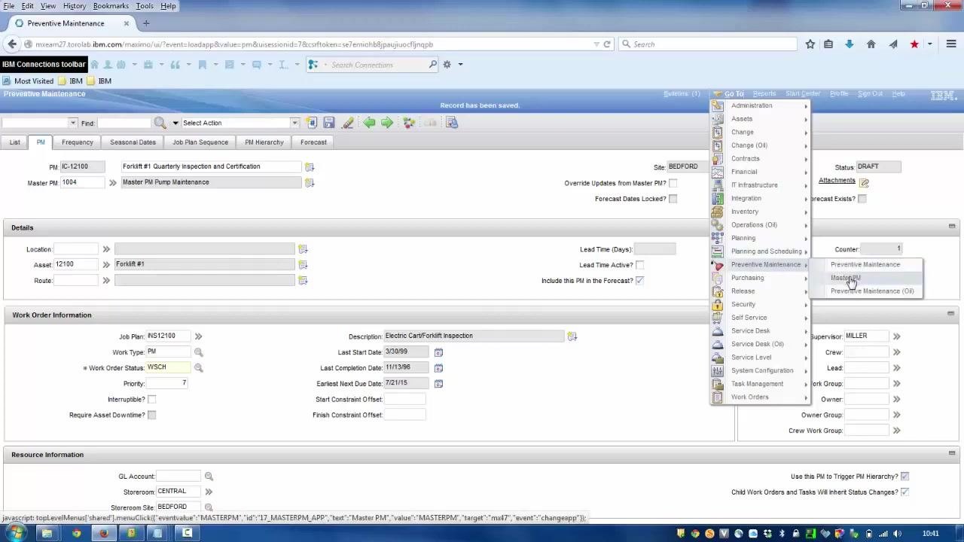Toggle Interruptible checkbox
The image size is (964, 542).
[x=152, y=399]
